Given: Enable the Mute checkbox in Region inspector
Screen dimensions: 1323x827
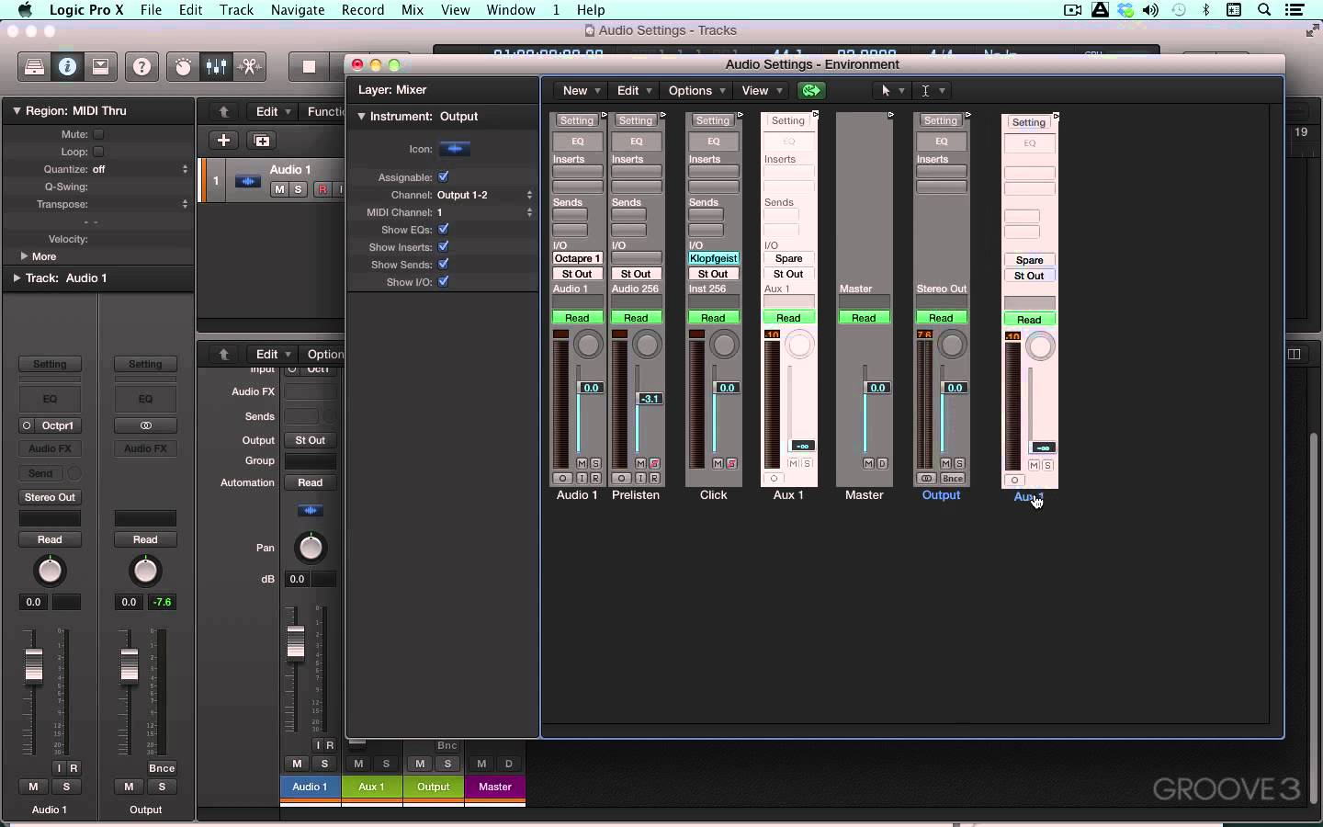Looking at the screenshot, I should point(98,134).
